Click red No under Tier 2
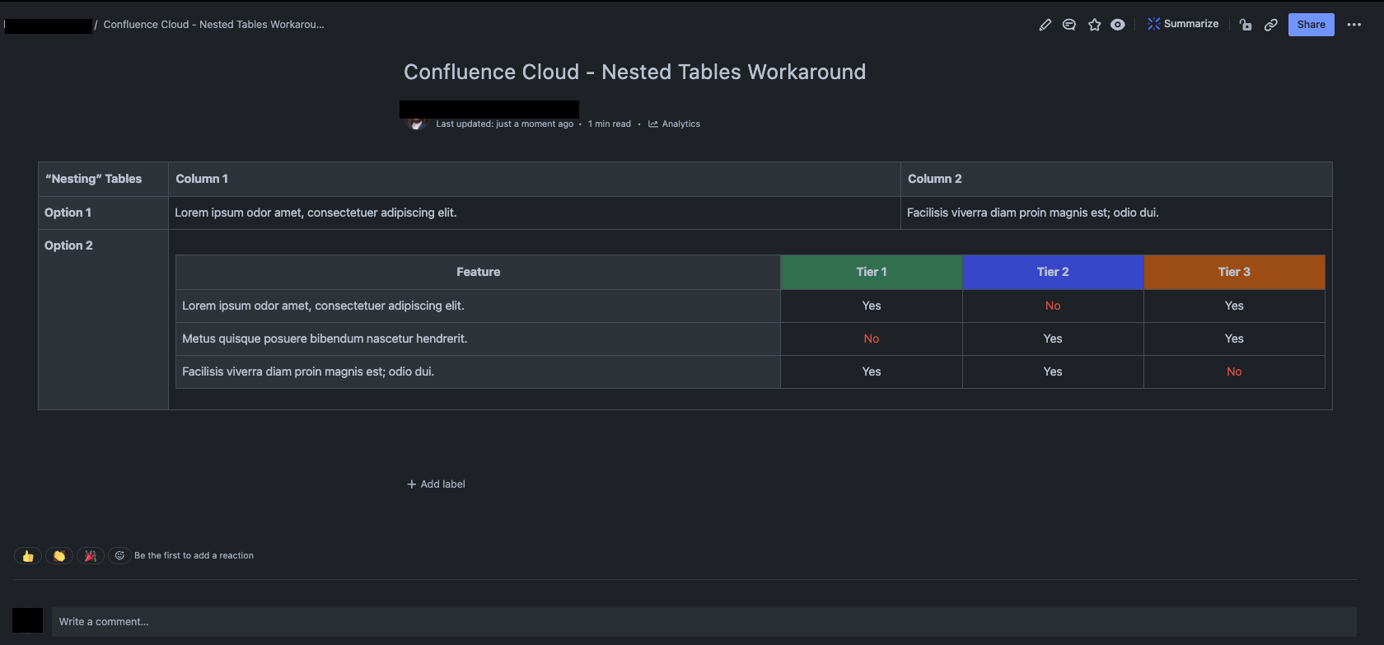 point(1053,306)
